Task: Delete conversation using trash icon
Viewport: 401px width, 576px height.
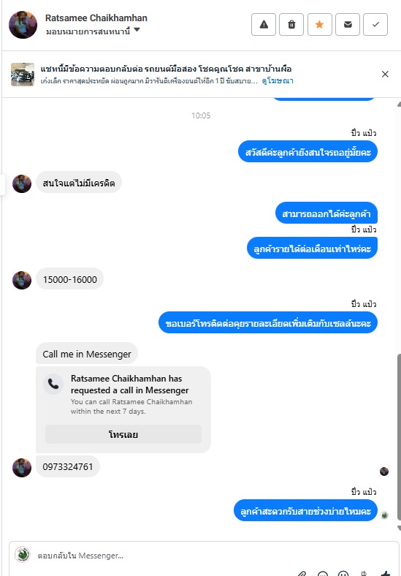Action: 291,25
